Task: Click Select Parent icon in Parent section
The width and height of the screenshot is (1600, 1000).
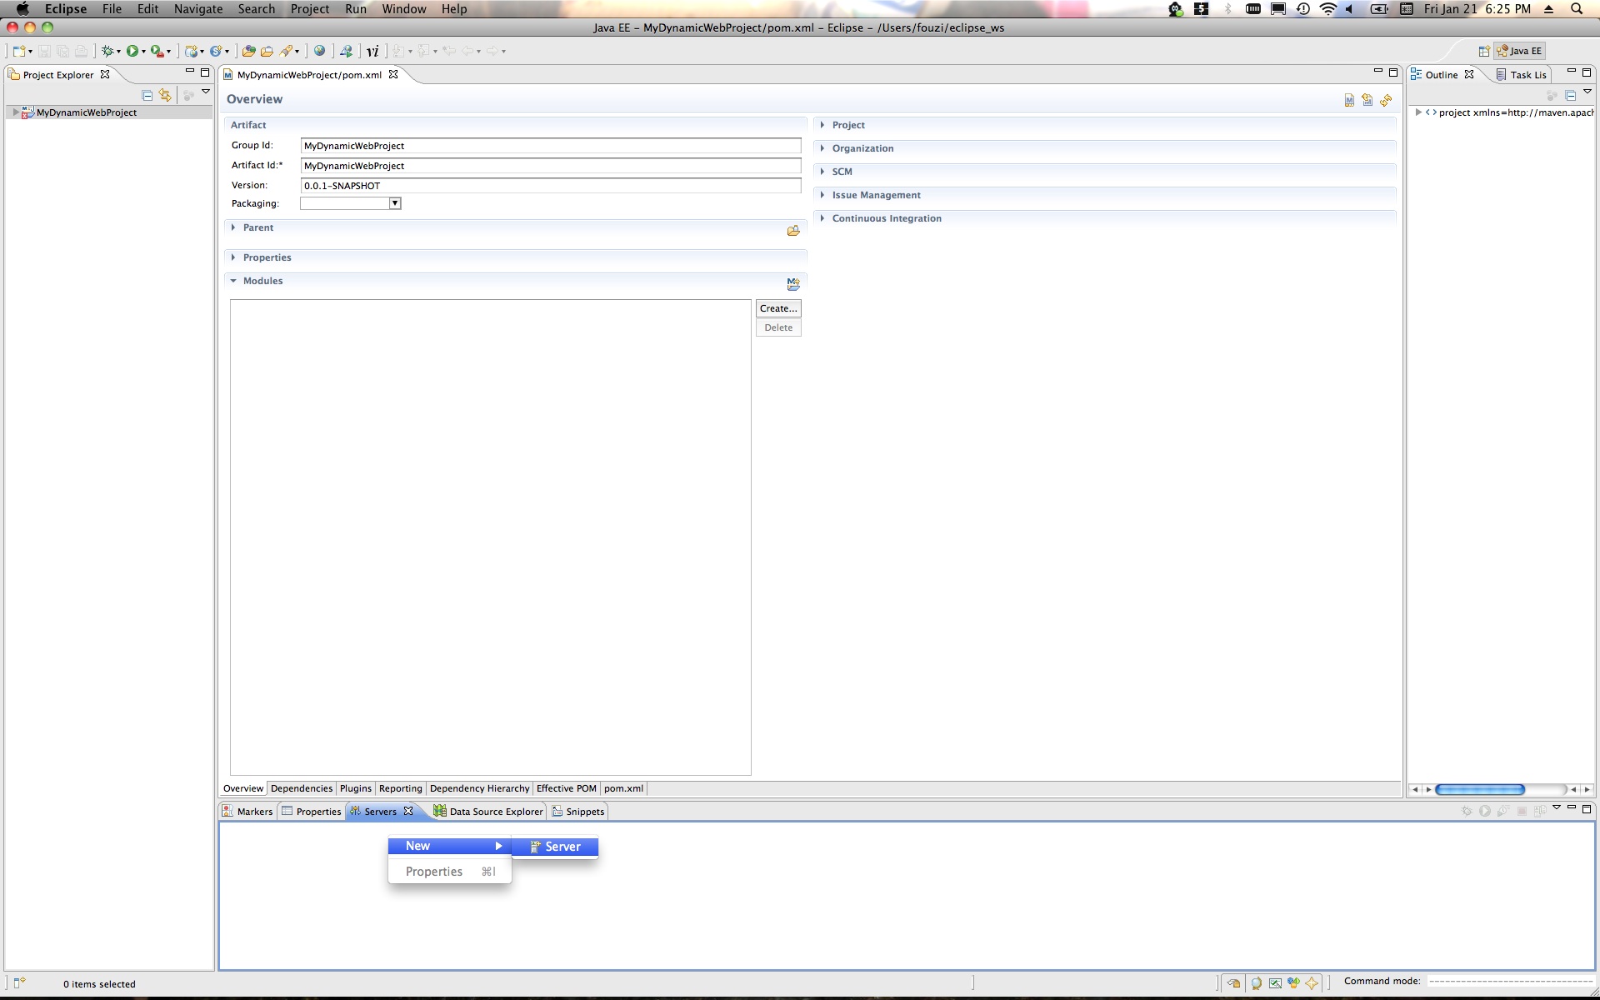Action: coord(793,231)
